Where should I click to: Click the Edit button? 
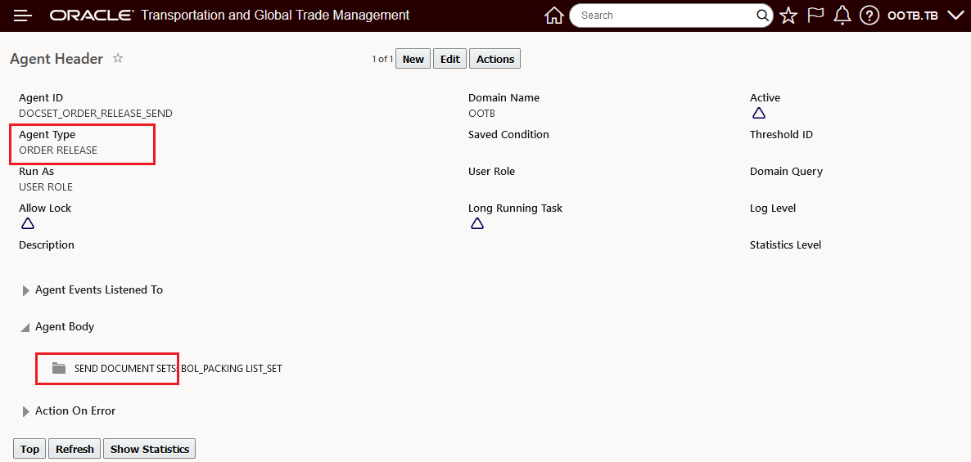click(x=450, y=59)
